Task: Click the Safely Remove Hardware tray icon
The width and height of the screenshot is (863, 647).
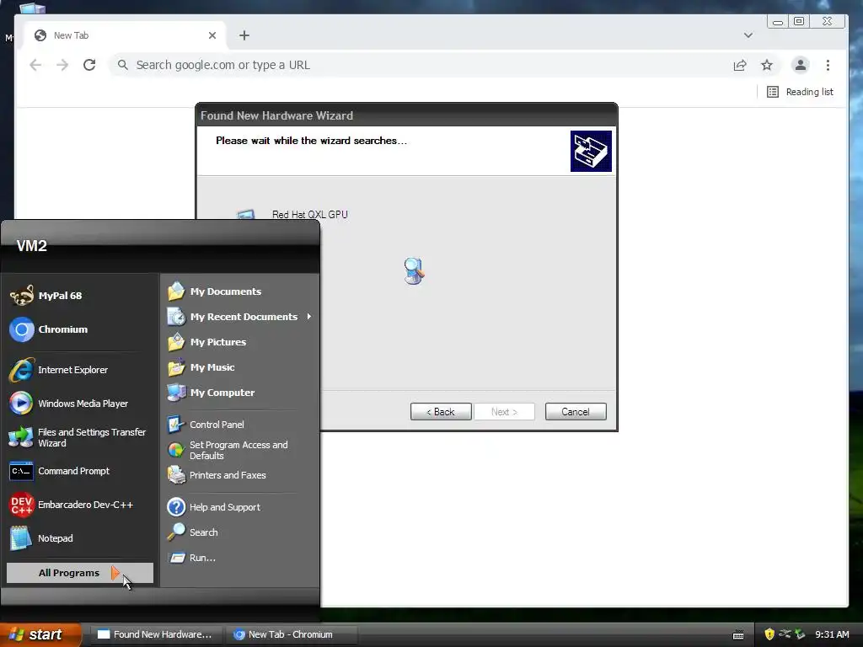Action: tap(800, 634)
